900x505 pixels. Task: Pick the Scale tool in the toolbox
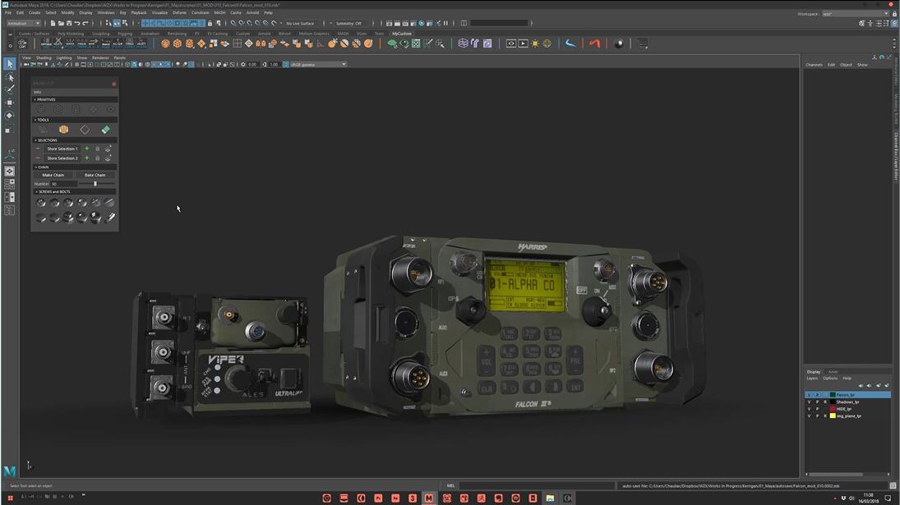tap(9, 129)
